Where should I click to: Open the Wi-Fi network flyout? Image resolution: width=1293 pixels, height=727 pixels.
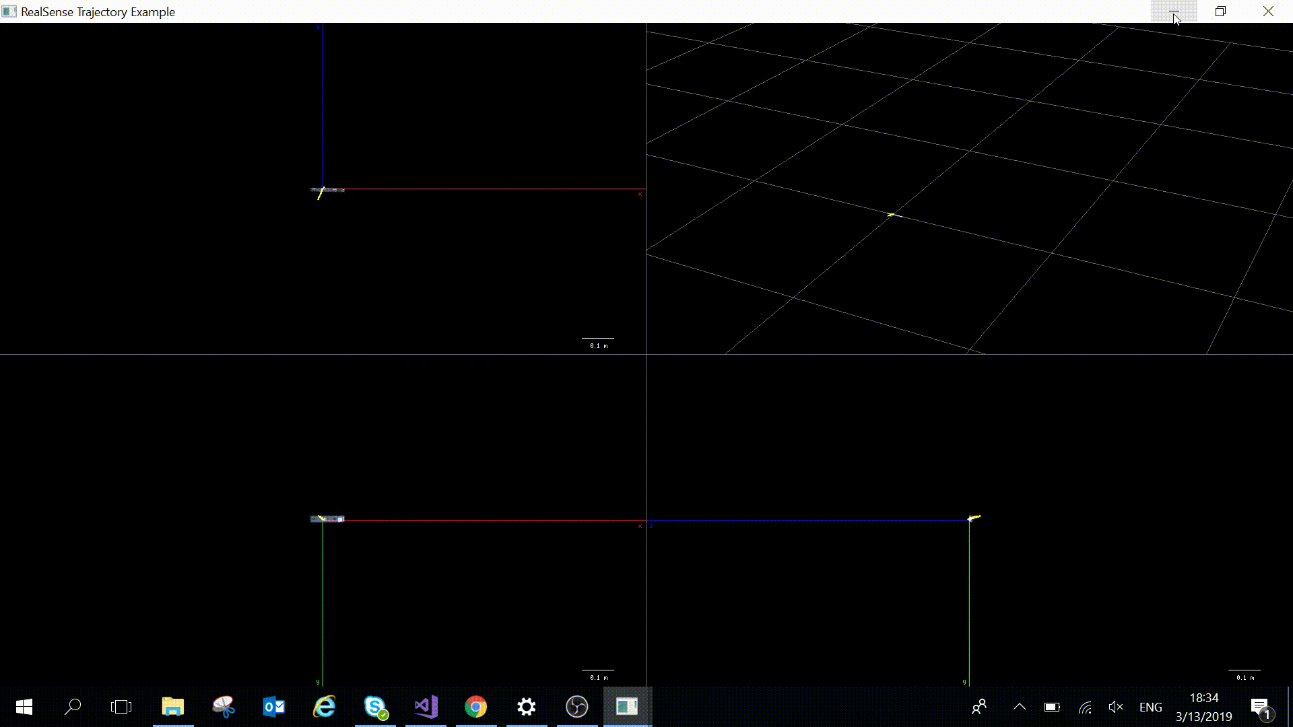[x=1084, y=707]
